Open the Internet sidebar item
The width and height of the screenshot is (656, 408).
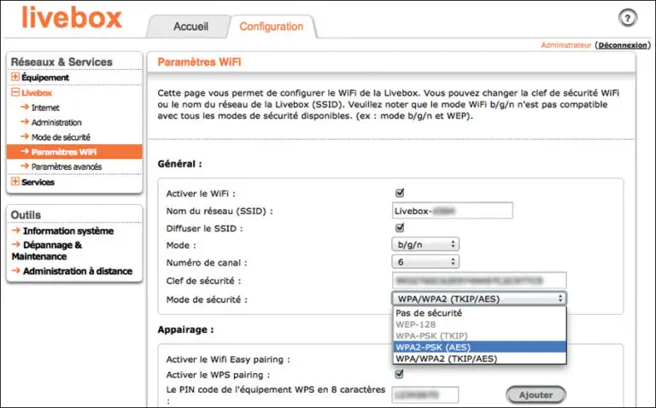(45, 108)
